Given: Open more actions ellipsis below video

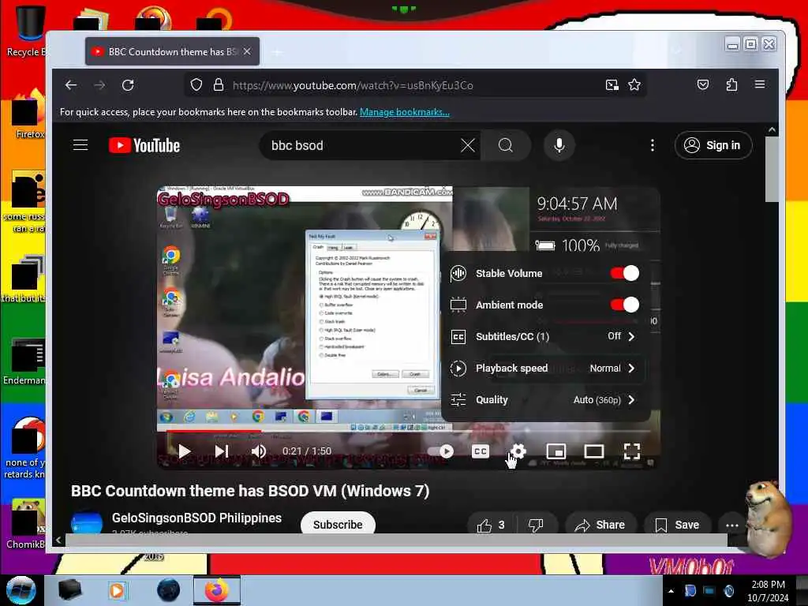Looking at the screenshot, I should tap(732, 525).
